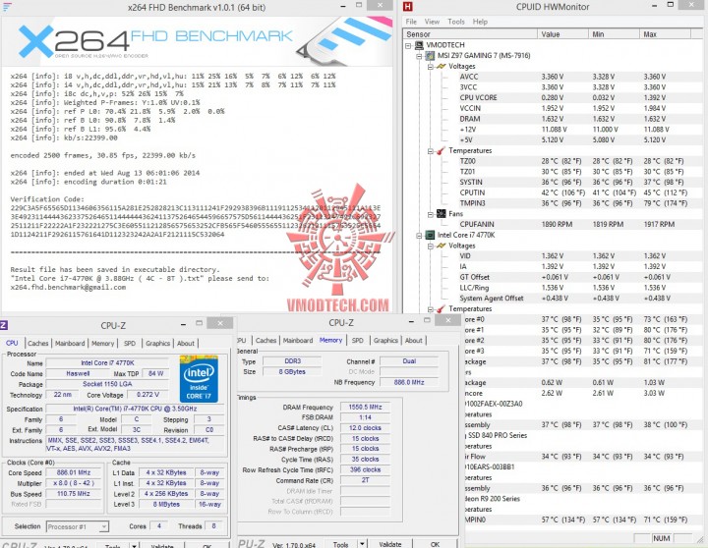
Task: Collapse the VMODTECH root node
Action: [408, 45]
